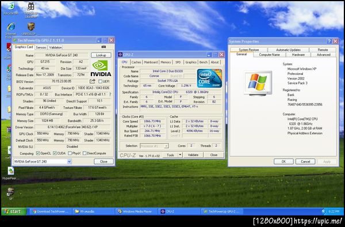Click the Close button in GPU-Z
Image resolution: width=345 pixels, height=227 pixels.
tap(103, 161)
